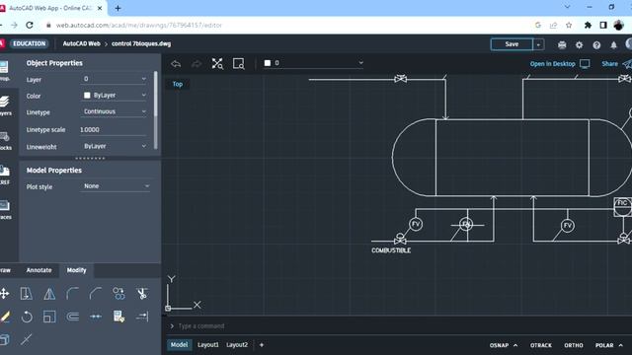Select the diagonal line Modify tool

click(x=27, y=339)
